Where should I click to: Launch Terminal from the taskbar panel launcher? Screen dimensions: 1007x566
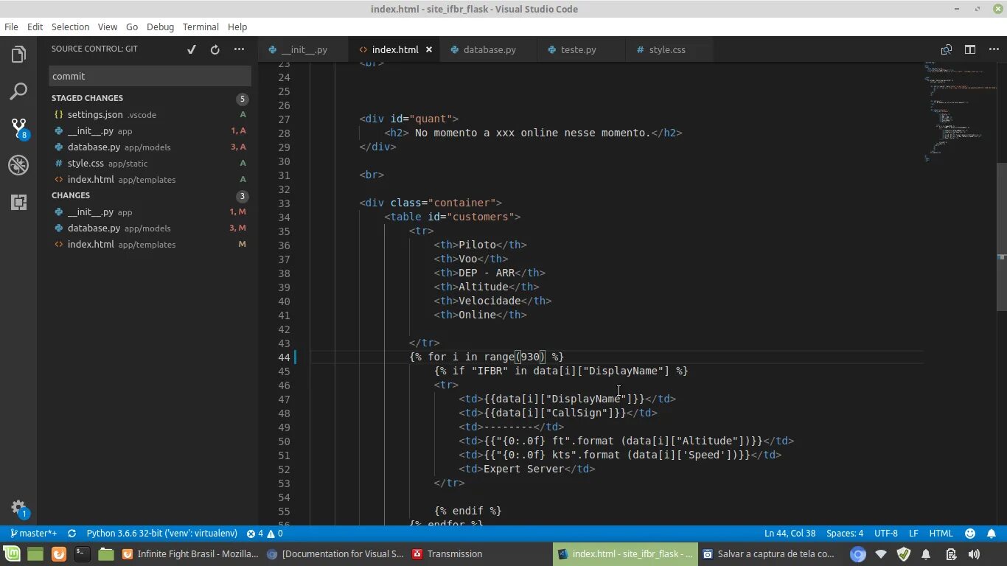click(82, 554)
